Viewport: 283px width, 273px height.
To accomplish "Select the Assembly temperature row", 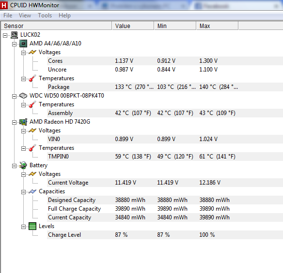I will tap(165, 113).
